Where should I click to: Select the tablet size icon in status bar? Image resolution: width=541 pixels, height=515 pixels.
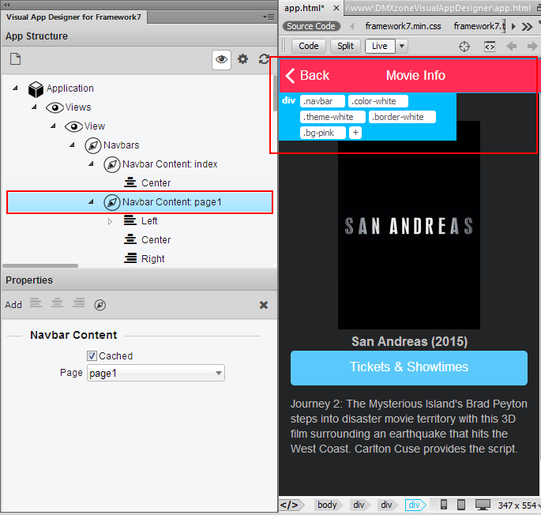(461, 505)
